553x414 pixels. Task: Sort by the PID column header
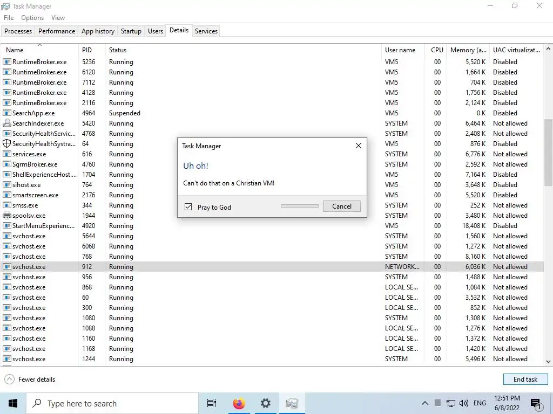[92, 50]
